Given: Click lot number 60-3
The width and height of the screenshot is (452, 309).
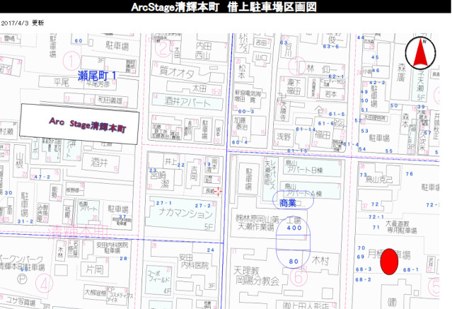Looking at the screenshot, I should [x=246, y=111].
